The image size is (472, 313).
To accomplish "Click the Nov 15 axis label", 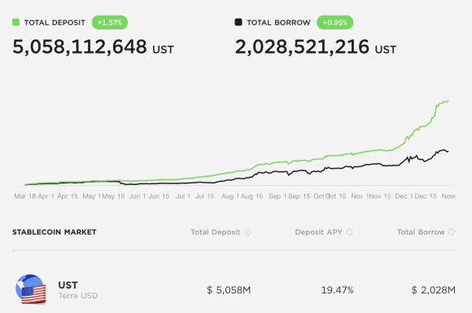I will tap(380, 196).
